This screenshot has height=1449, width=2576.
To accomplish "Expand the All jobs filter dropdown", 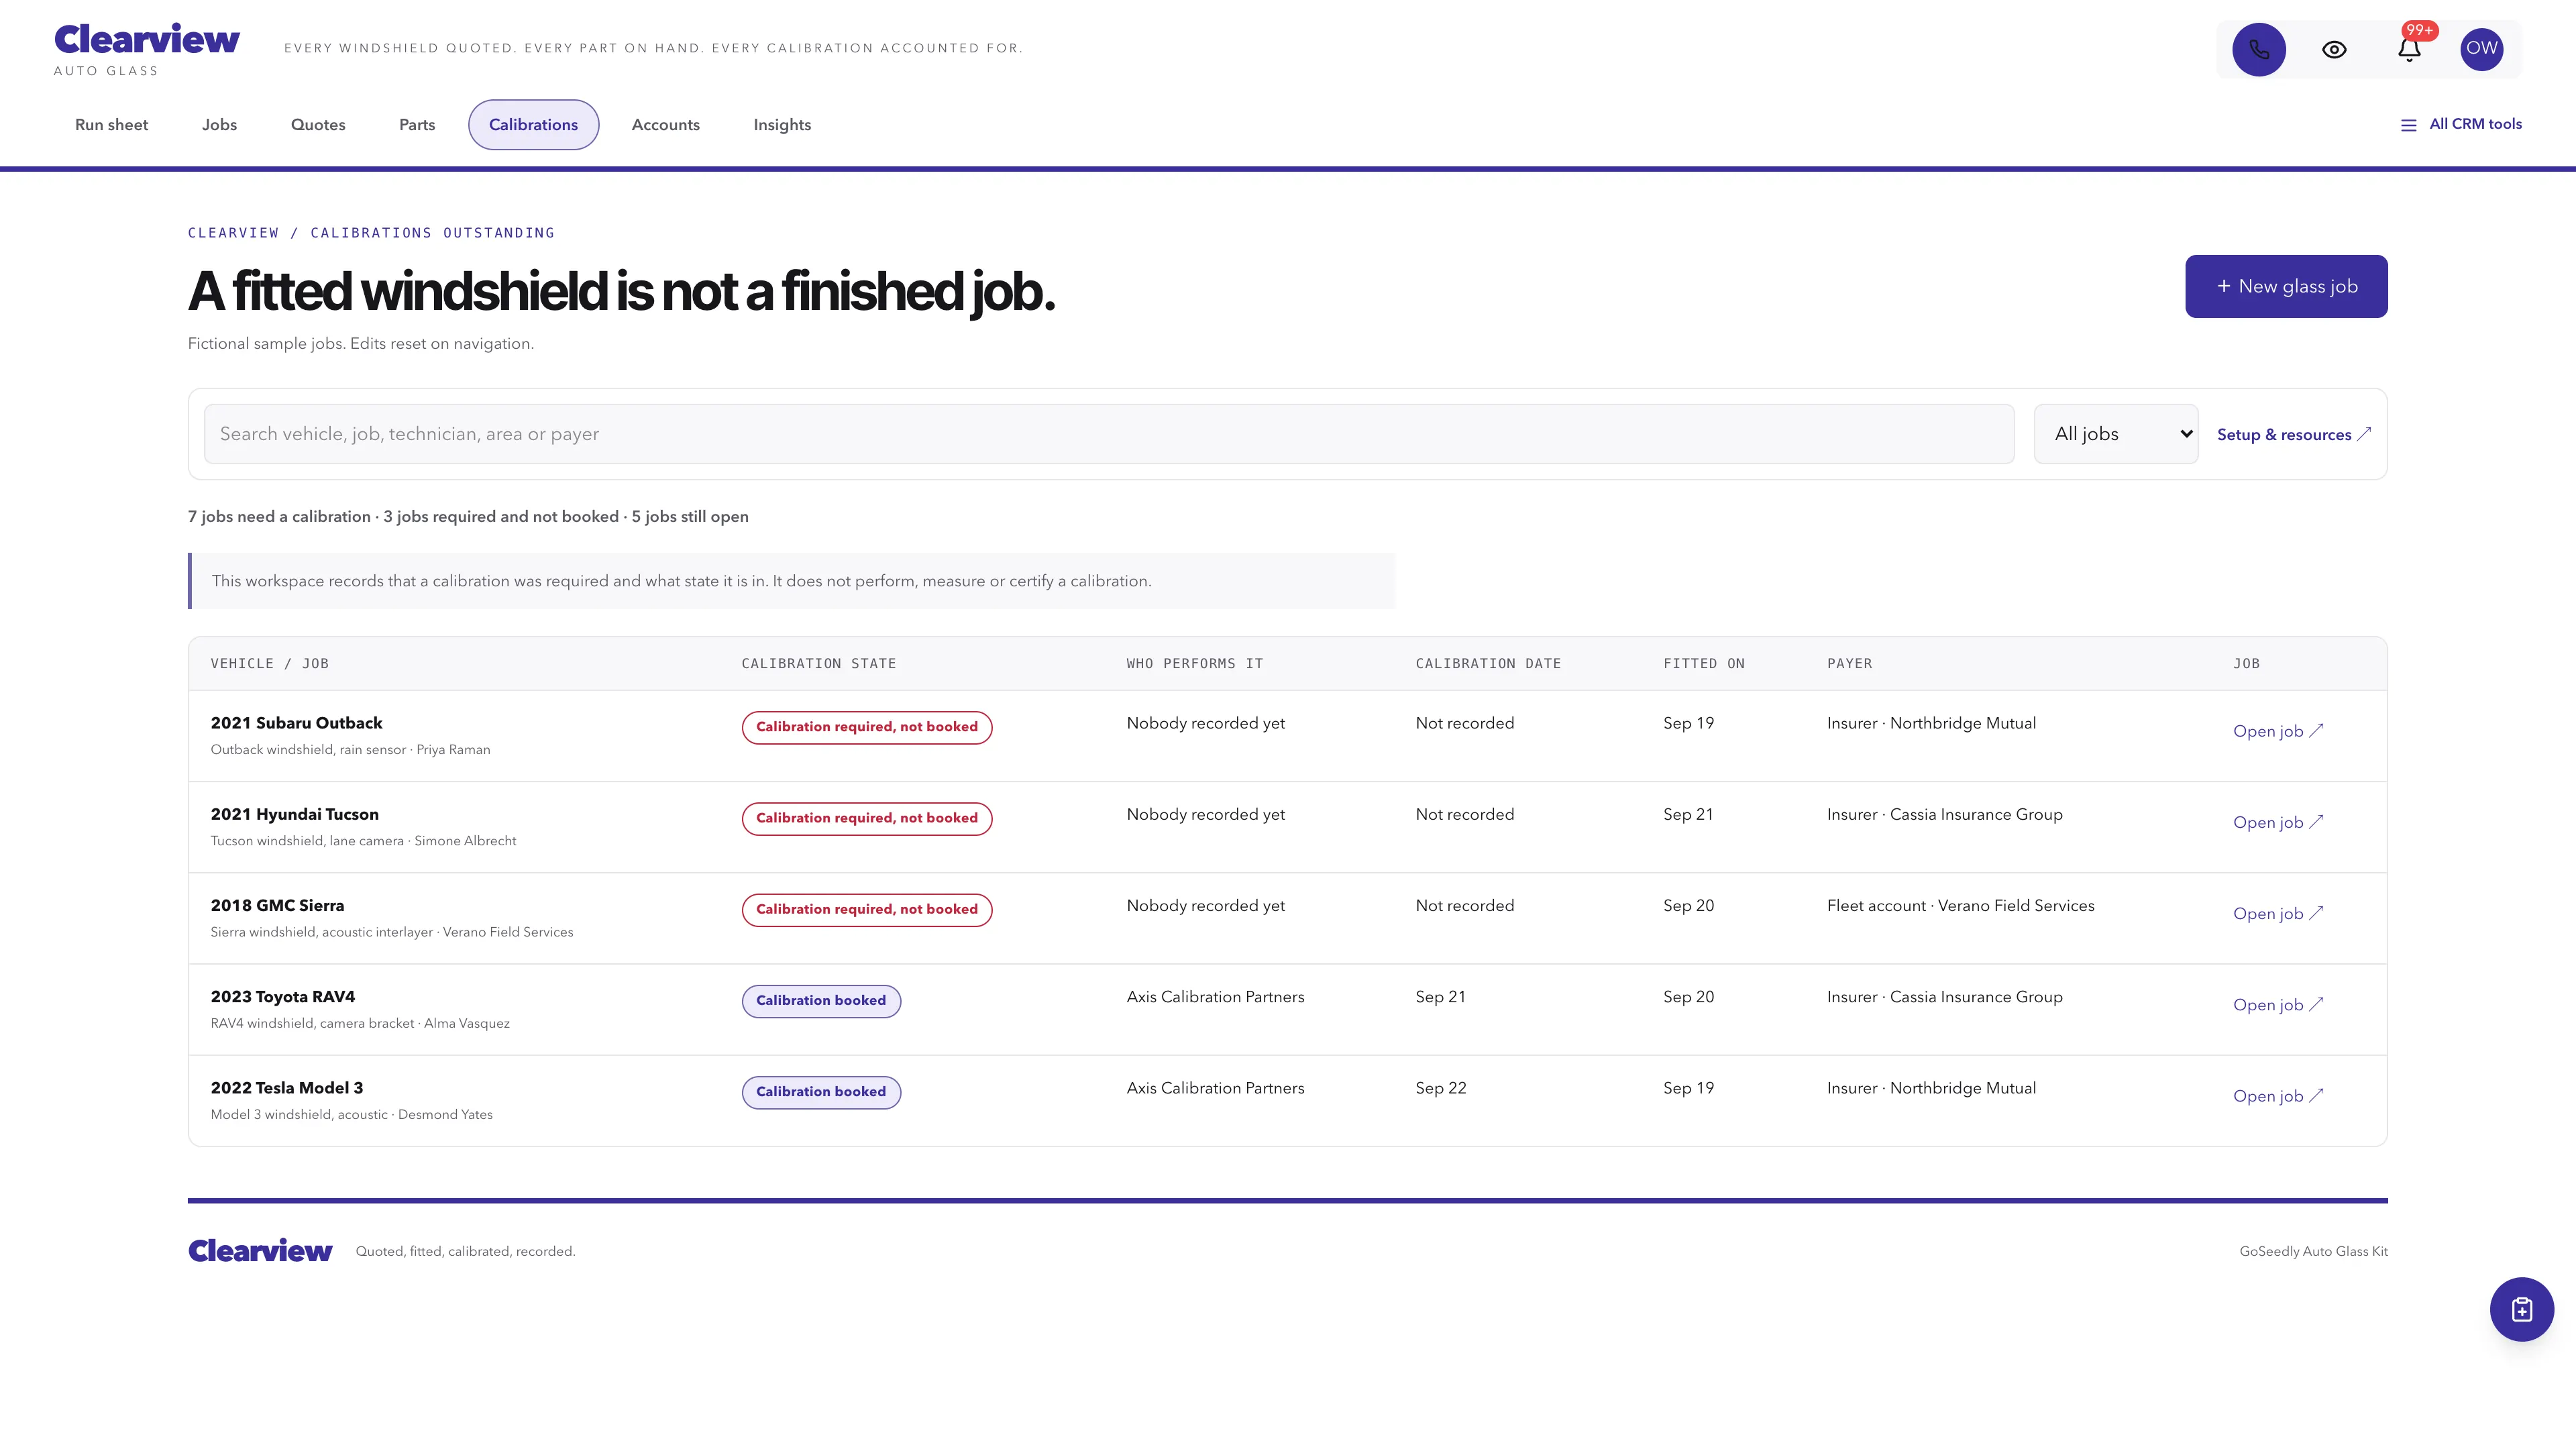I will (x=2116, y=434).
